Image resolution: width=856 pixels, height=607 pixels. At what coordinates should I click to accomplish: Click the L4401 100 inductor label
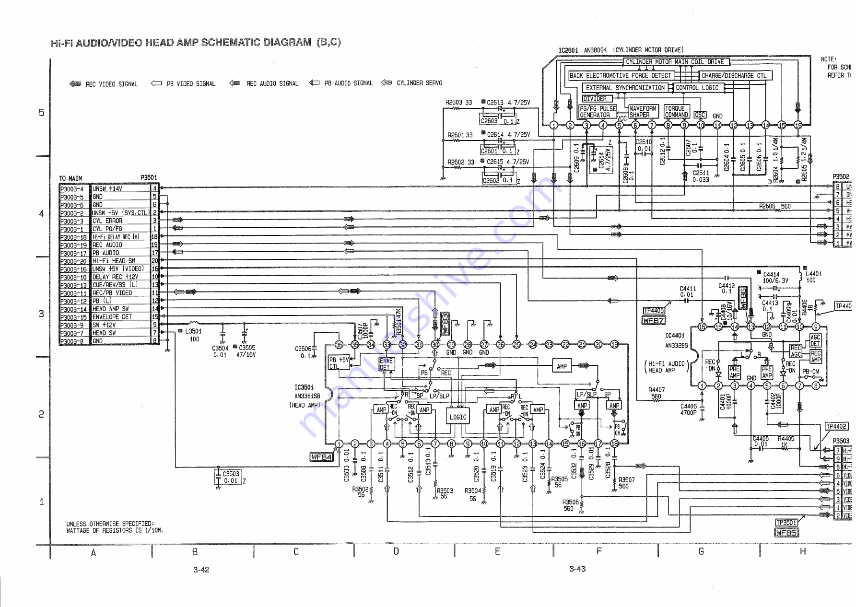(813, 277)
